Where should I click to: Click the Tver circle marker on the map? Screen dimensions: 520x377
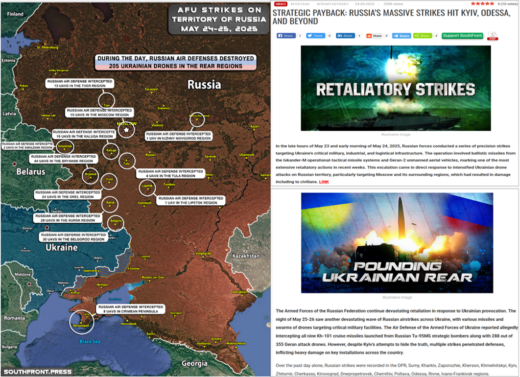pos(106,101)
